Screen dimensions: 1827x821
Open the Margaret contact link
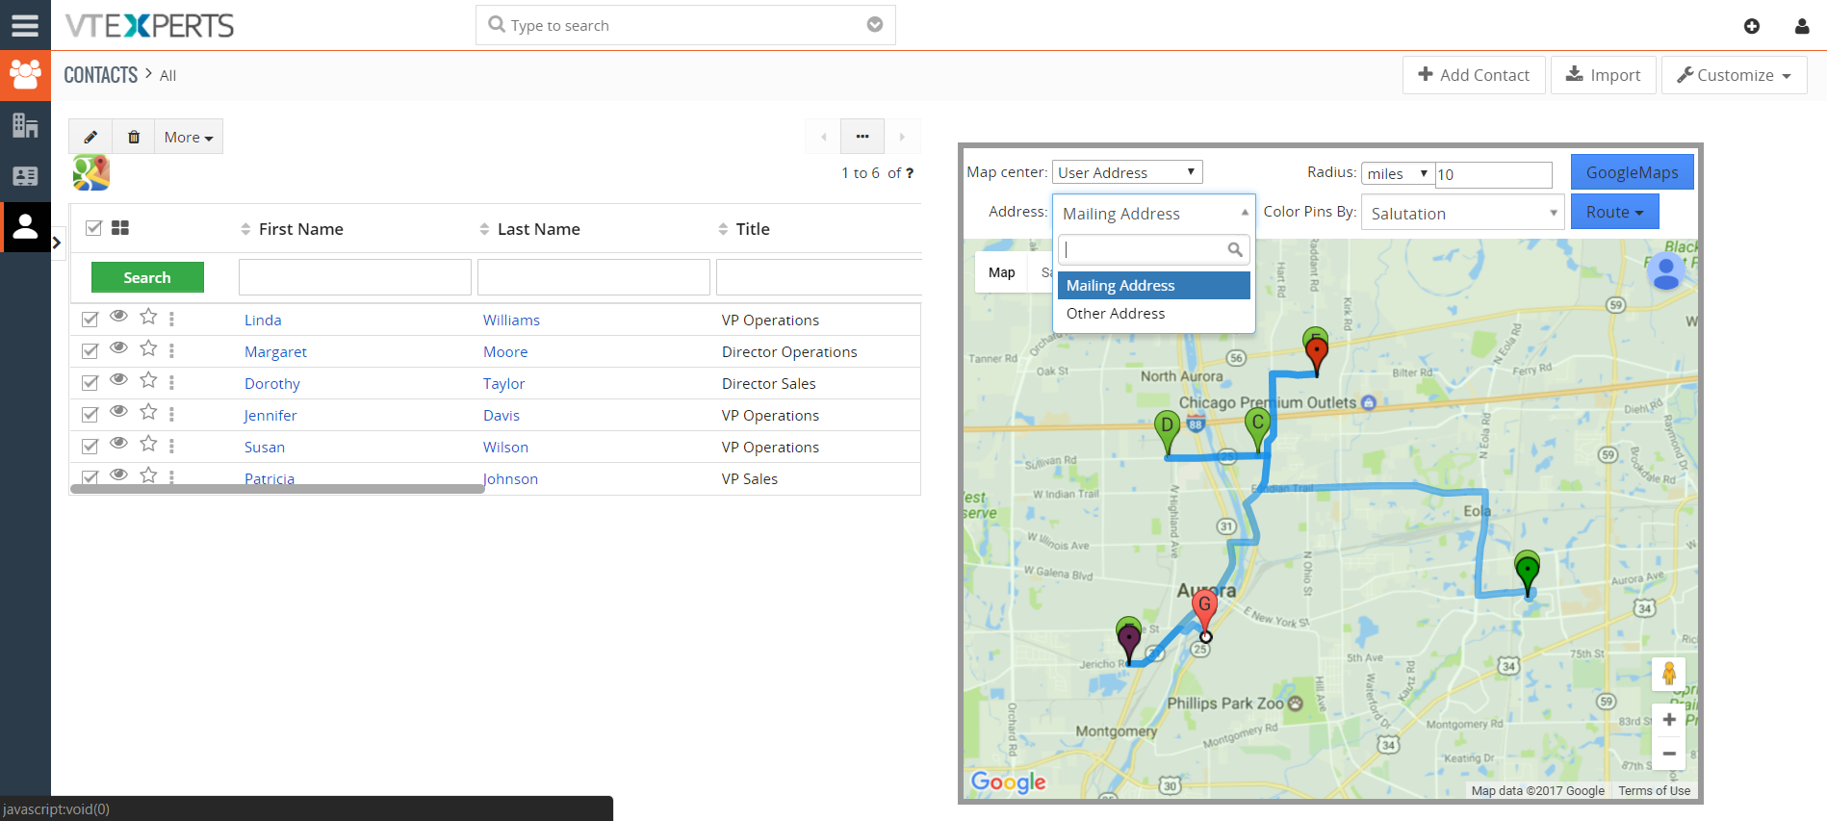[275, 352]
